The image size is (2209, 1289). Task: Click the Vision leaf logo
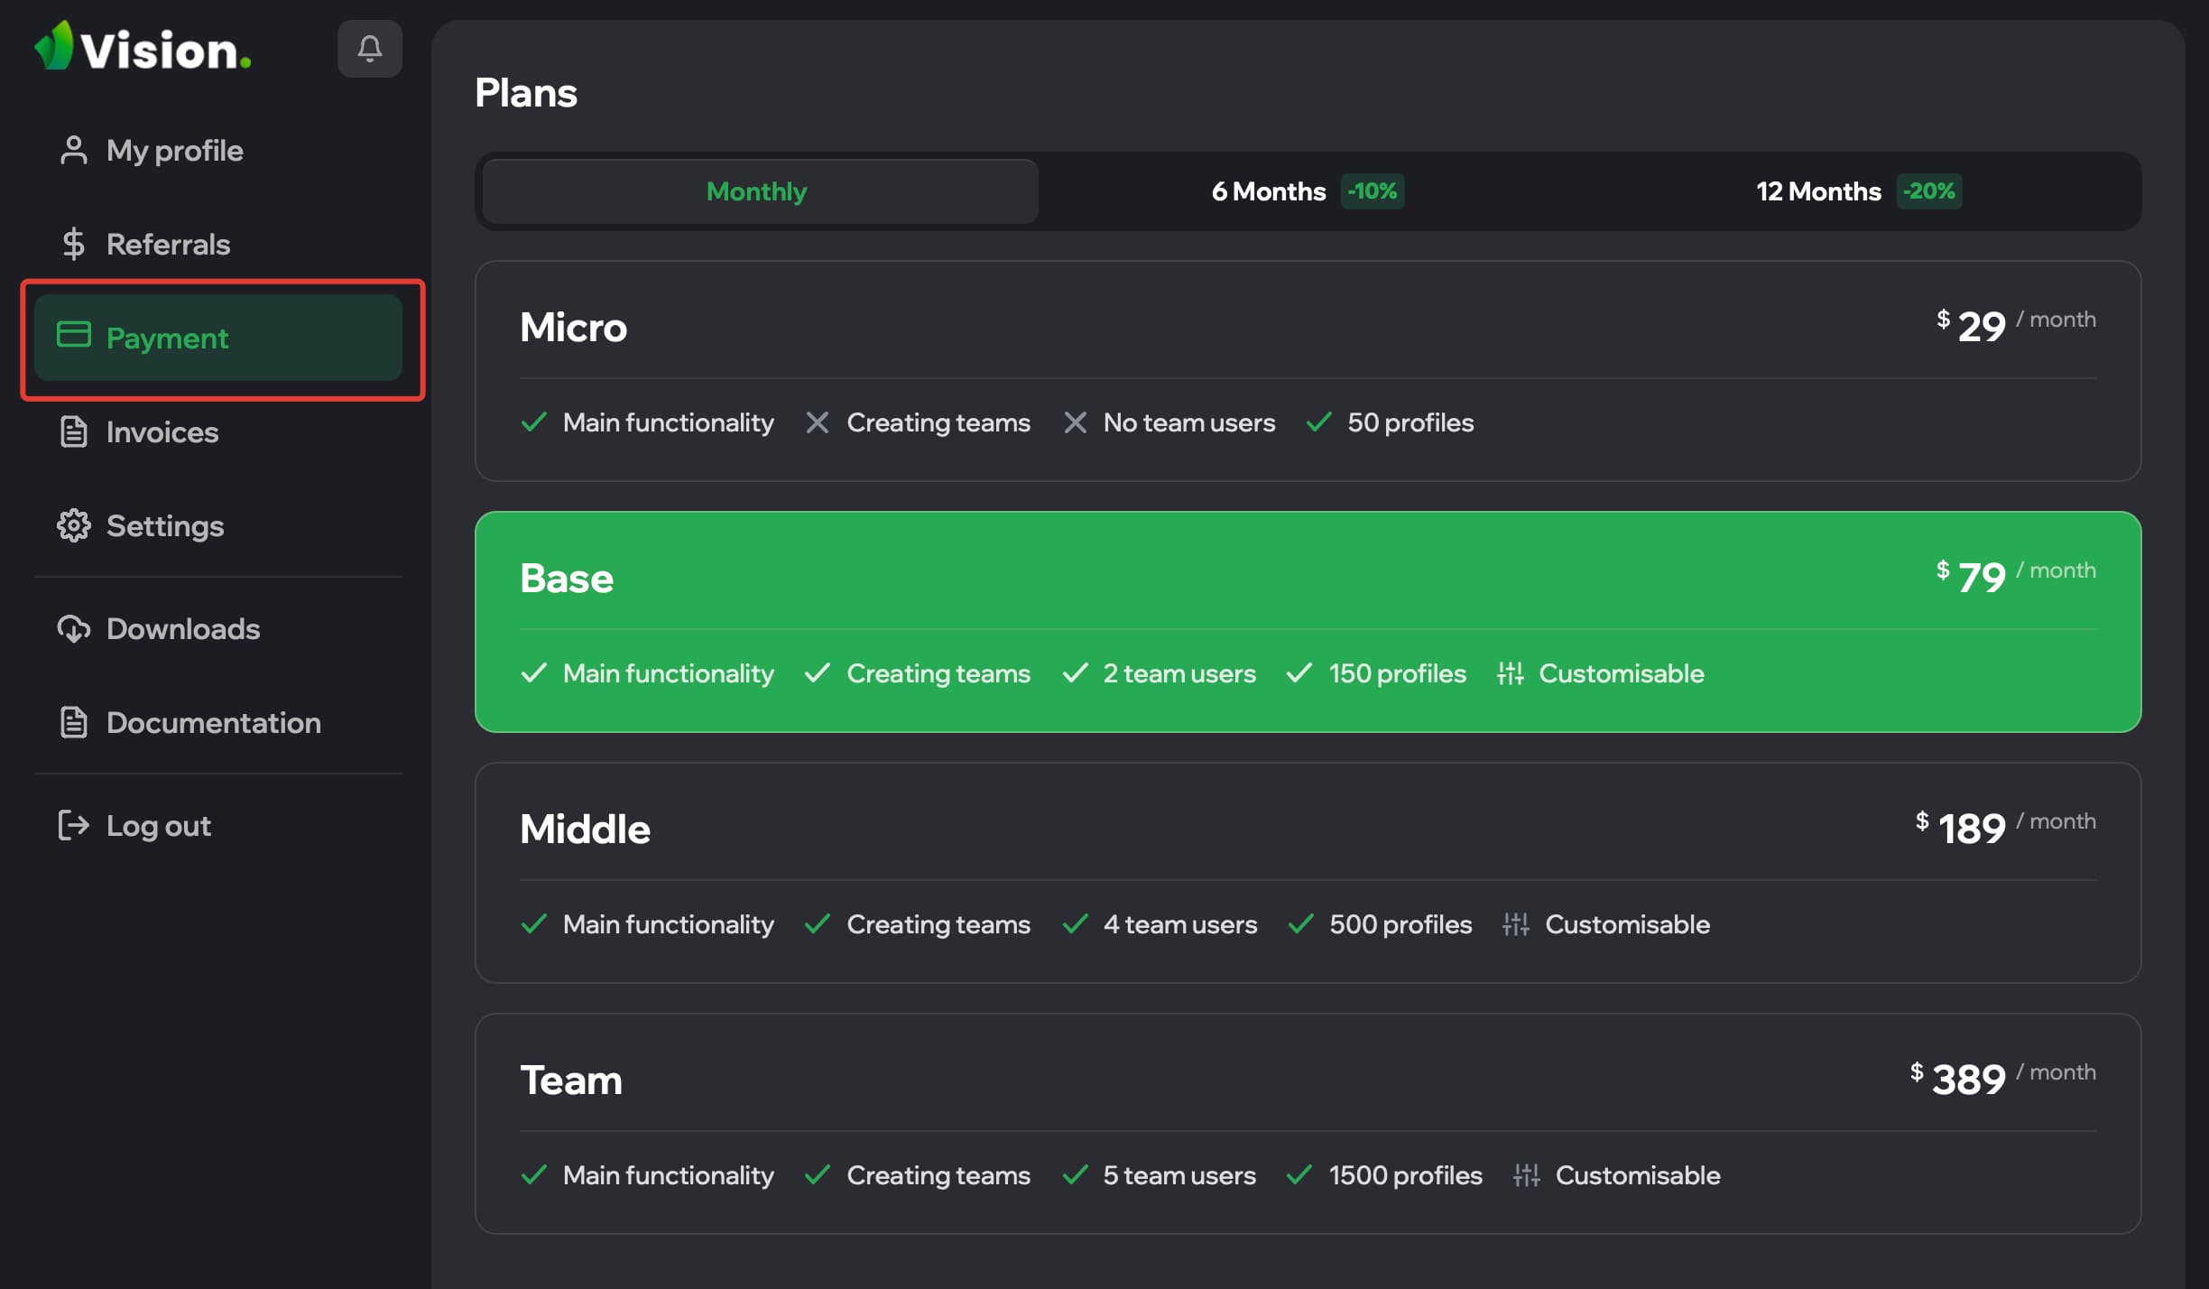coord(53,45)
